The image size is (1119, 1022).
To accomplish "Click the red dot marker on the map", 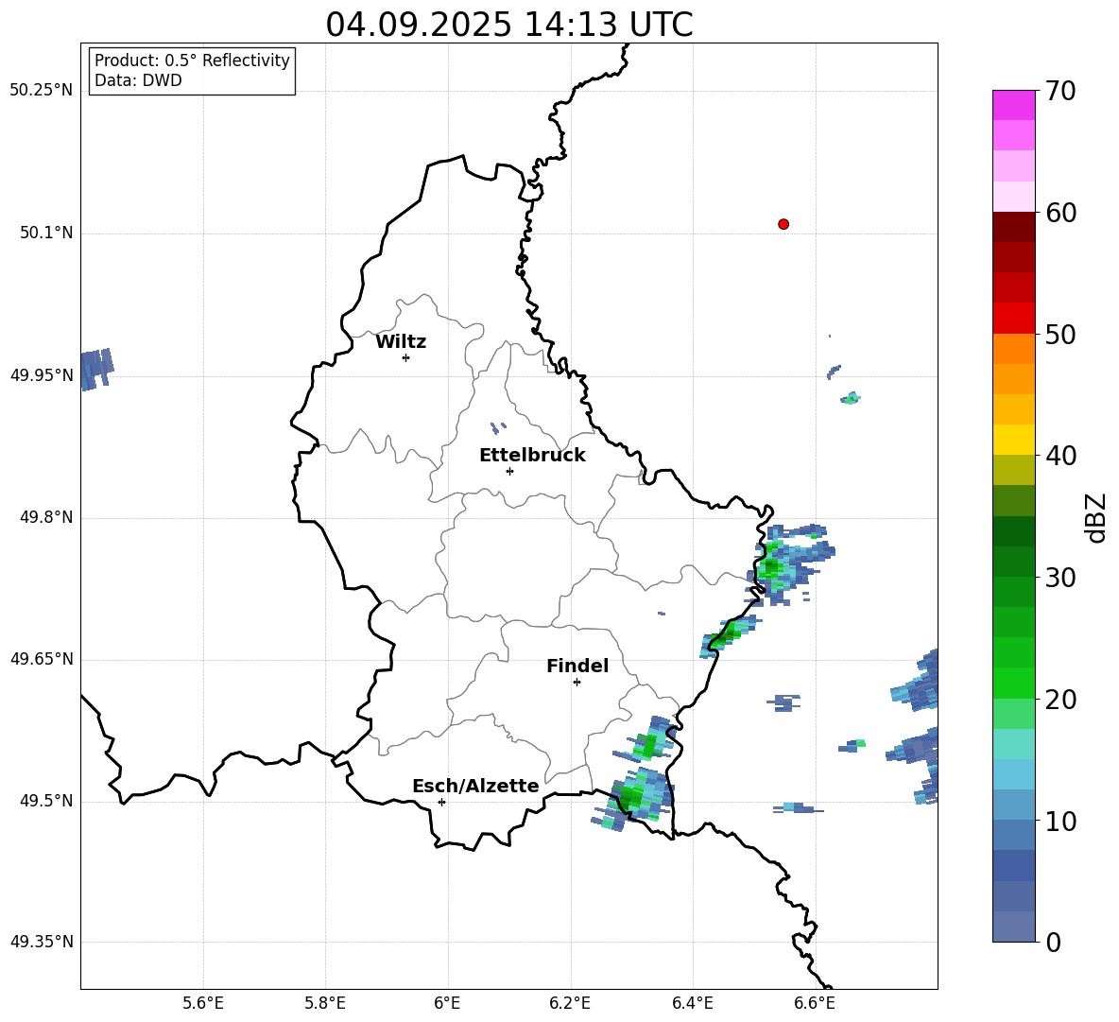I will (x=783, y=224).
